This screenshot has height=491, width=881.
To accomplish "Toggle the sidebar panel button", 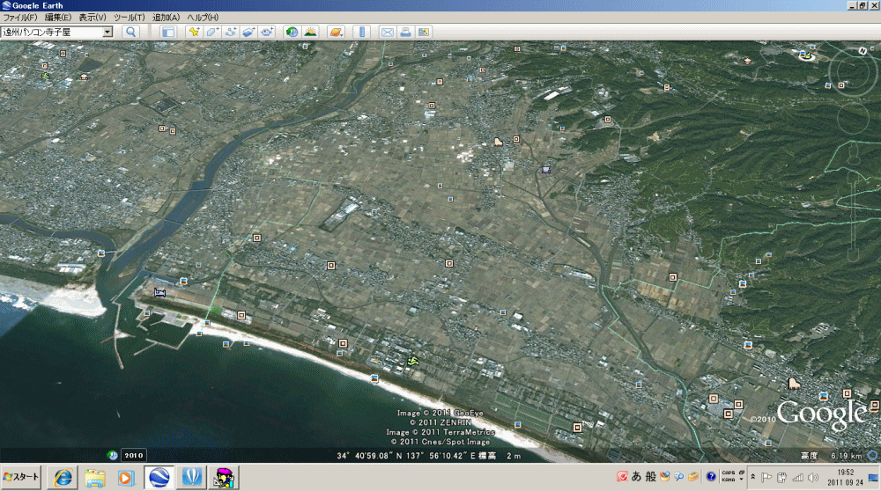I will (x=168, y=32).
